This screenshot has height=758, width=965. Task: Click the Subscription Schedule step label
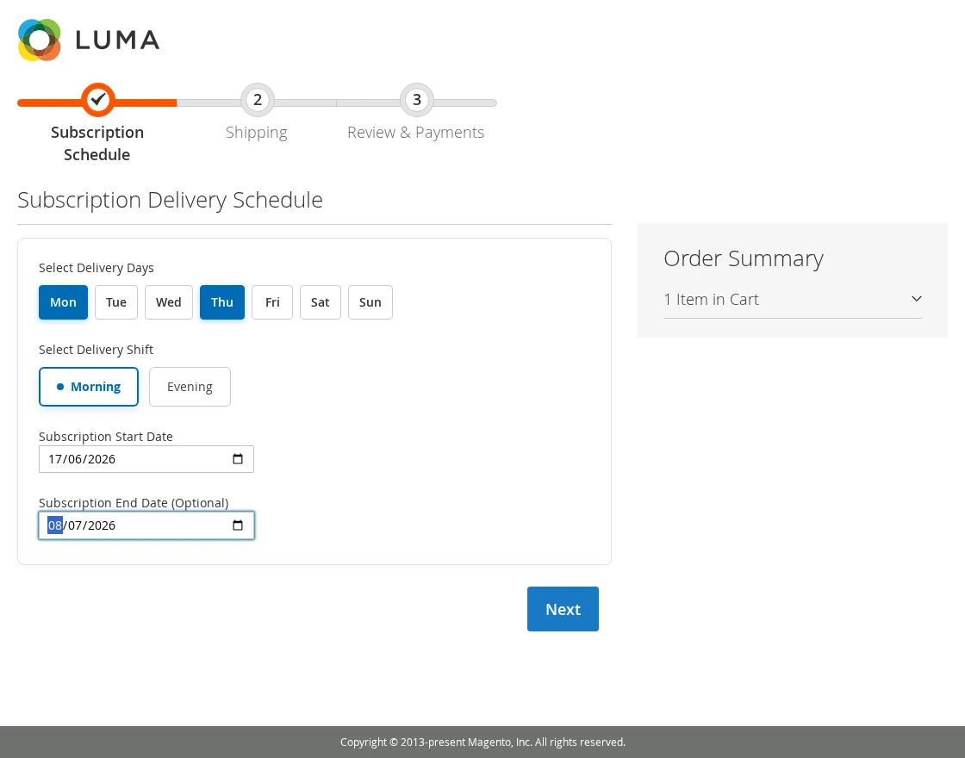[97, 143]
